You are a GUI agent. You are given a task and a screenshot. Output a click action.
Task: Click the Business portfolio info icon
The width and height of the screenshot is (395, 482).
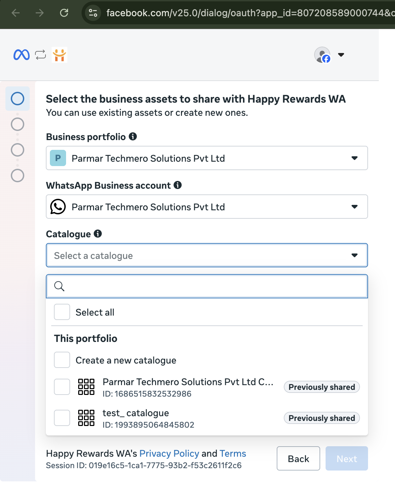(133, 136)
